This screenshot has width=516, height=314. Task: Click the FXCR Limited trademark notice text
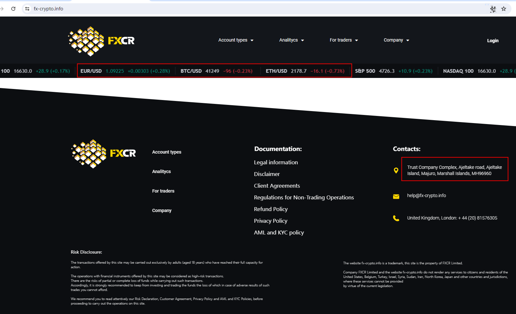[x=403, y=263]
